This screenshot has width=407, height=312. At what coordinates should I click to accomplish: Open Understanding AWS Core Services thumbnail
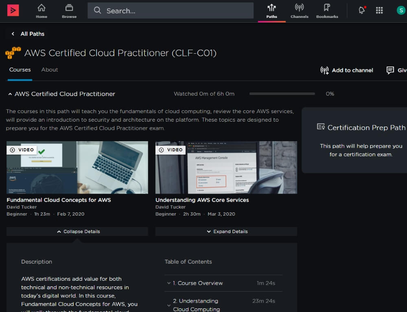(226, 168)
